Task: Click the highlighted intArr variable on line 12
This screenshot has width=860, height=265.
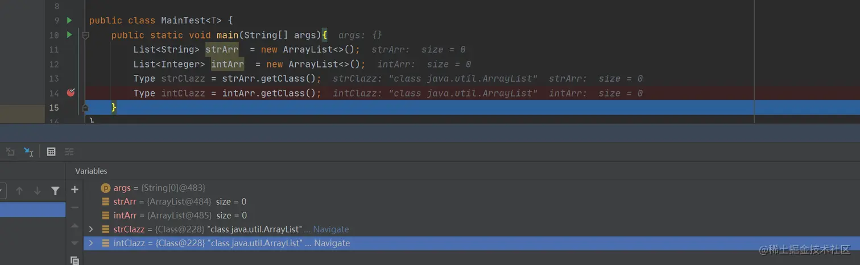Action: 228,64
